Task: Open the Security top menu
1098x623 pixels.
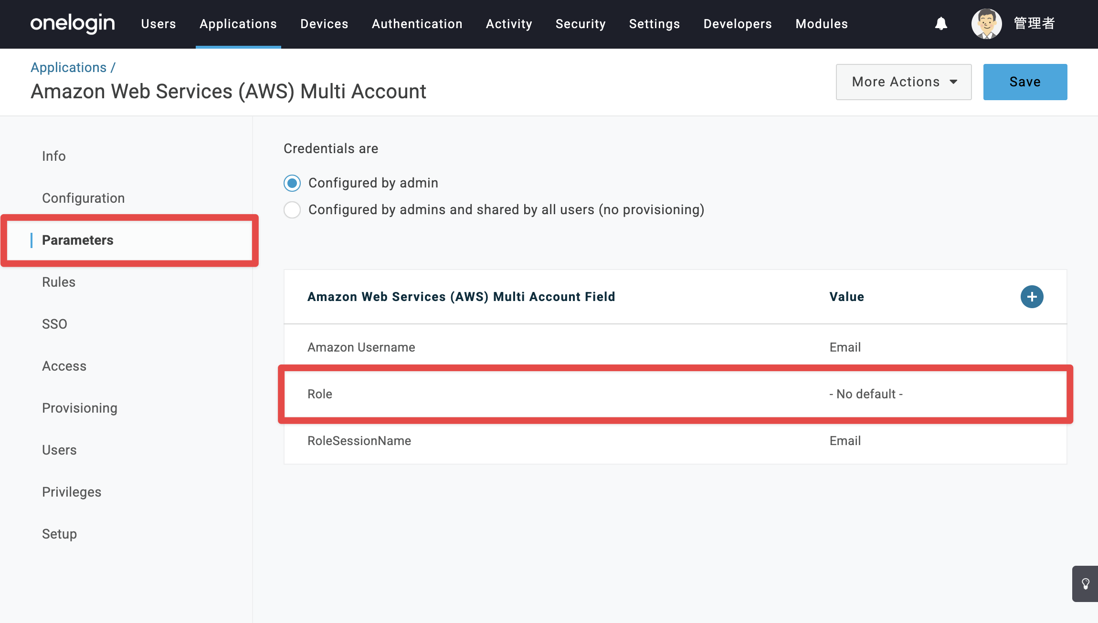Action: pos(581,24)
